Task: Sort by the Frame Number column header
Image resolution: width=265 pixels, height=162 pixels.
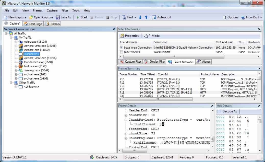Action: pos(128,74)
